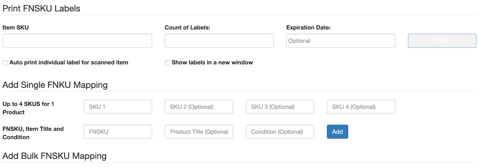Enable auto print individual label checkbox
Viewport: 479px width, 167px height.
tap(5, 63)
